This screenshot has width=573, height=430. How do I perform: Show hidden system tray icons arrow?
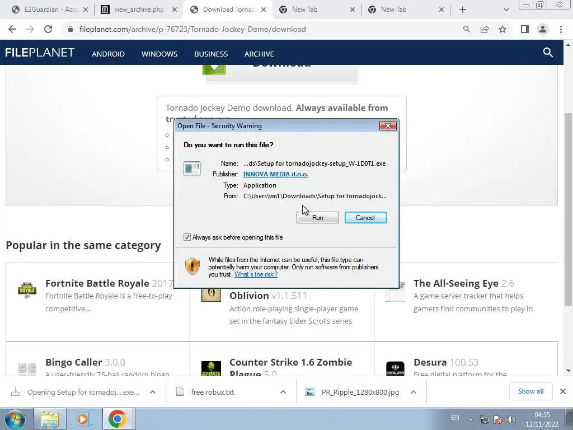[x=471, y=419]
